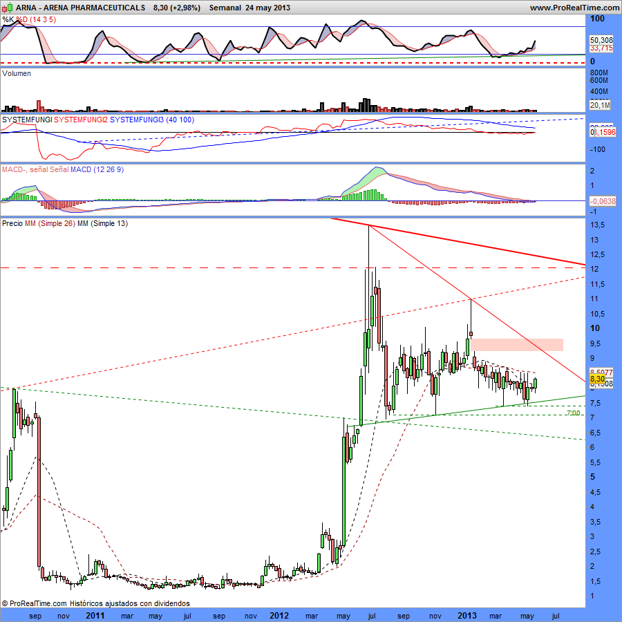Viewport: 622px width, 622px height.
Task: Click the 13,5 price axis label
Action: coord(597,225)
